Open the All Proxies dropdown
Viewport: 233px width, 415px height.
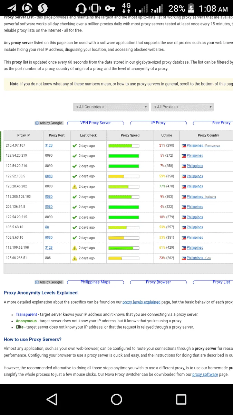(x=183, y=107)
